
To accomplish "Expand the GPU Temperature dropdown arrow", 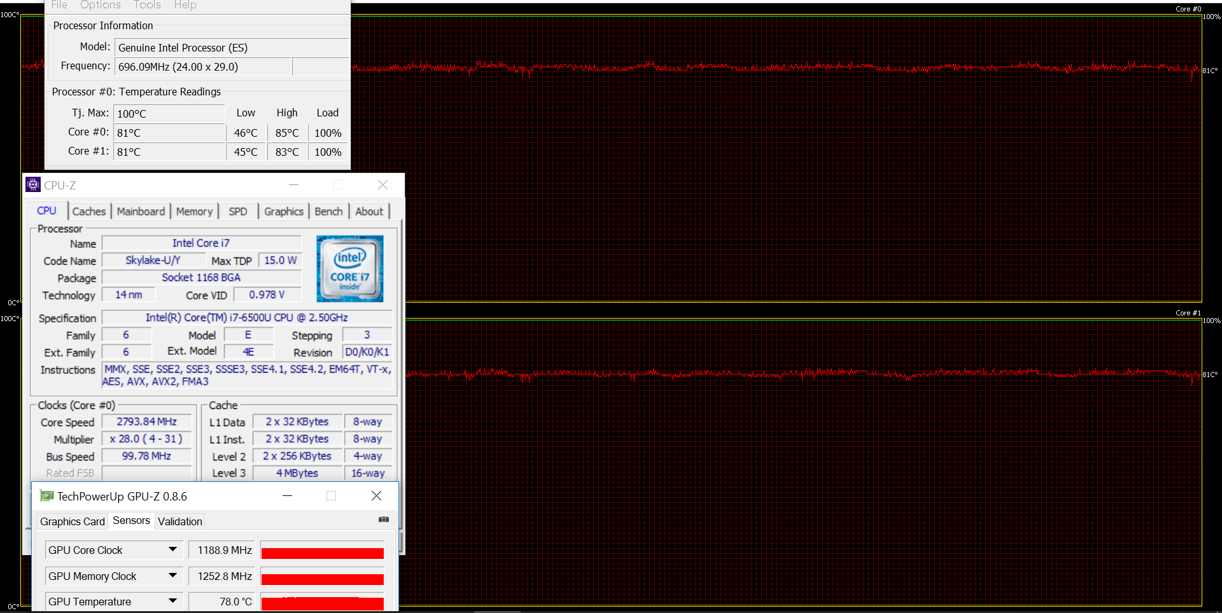I will coord(172,601).
